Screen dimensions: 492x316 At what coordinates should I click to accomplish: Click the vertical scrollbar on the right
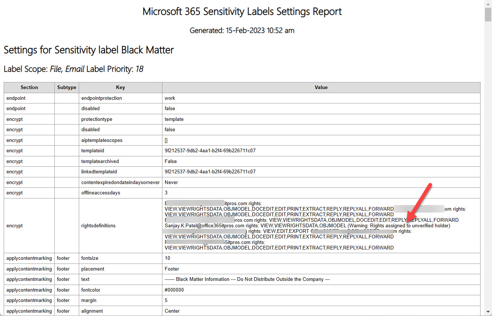[487, 15]
